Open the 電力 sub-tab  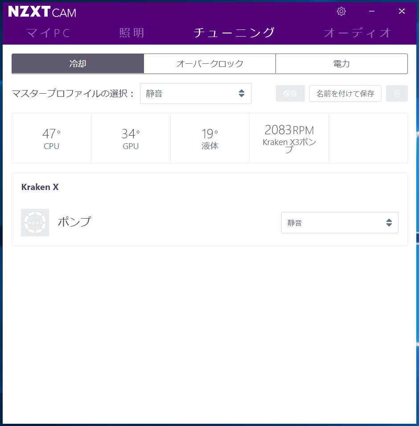[x=341, y=64]
